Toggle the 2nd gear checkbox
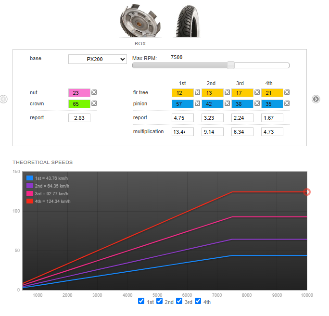Viewport: 329px width, 316px height. click(x=160, y=301)
